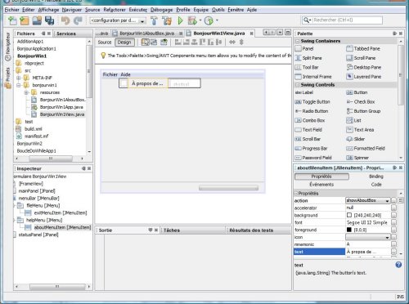This screenshot has height=304, width=409.
Task: Click the Preview Design icon
Action: 164,42
